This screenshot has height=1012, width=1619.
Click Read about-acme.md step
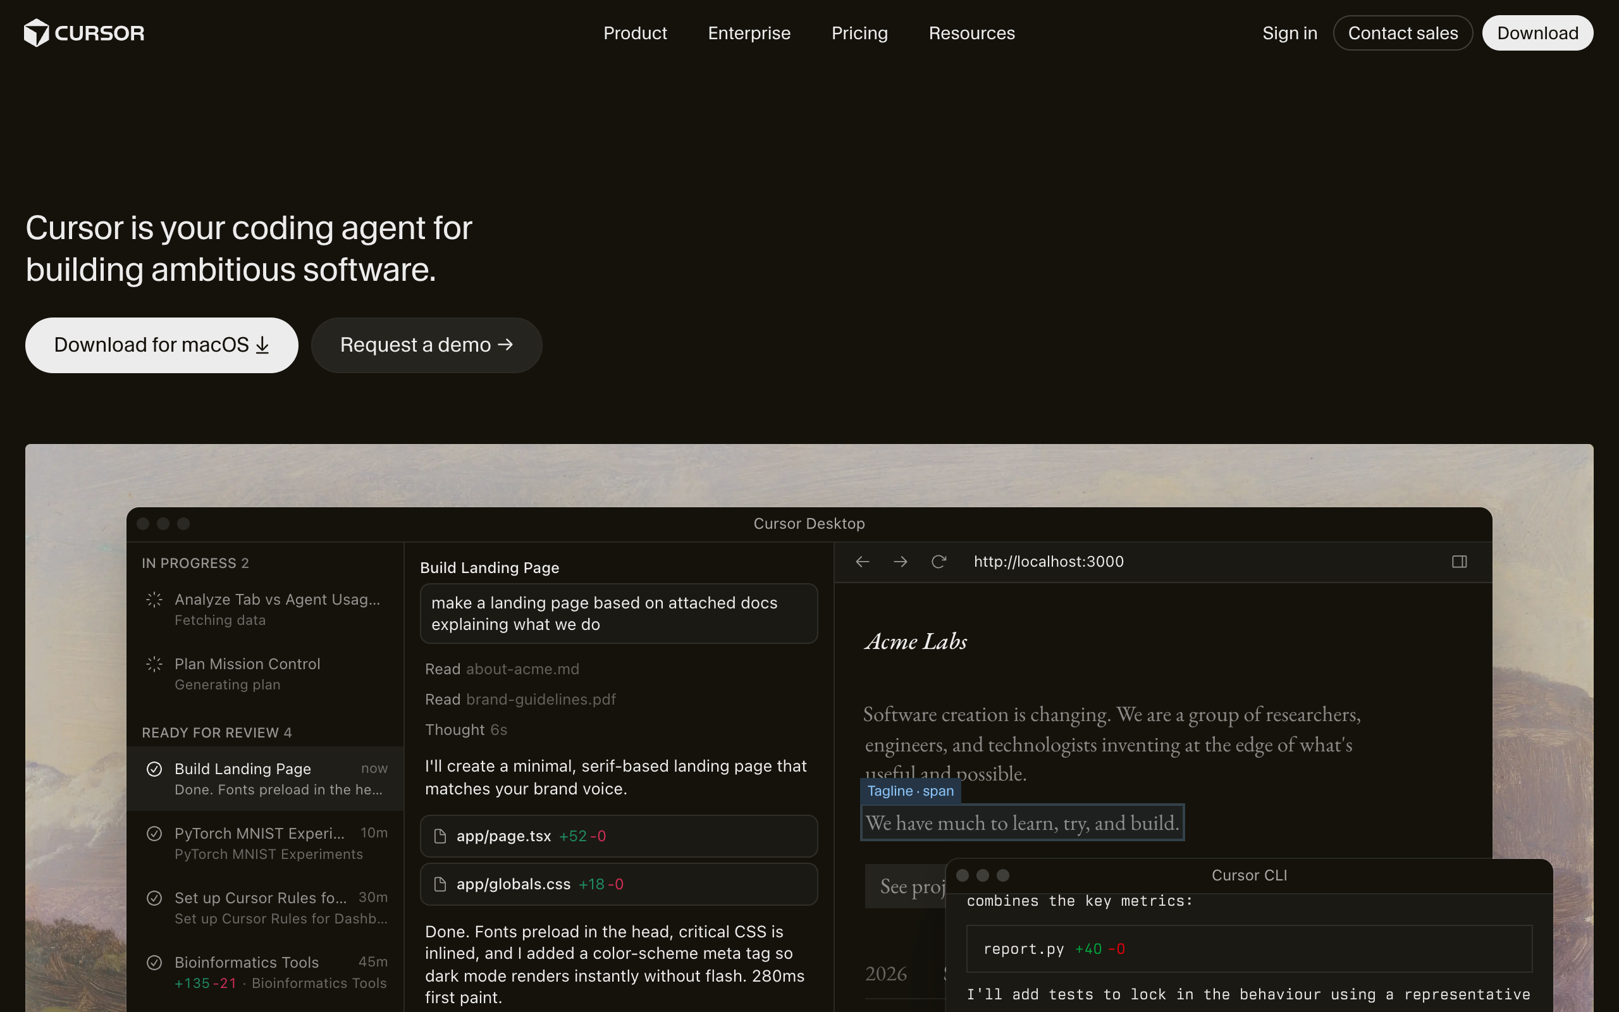click(x=502, y=669)
